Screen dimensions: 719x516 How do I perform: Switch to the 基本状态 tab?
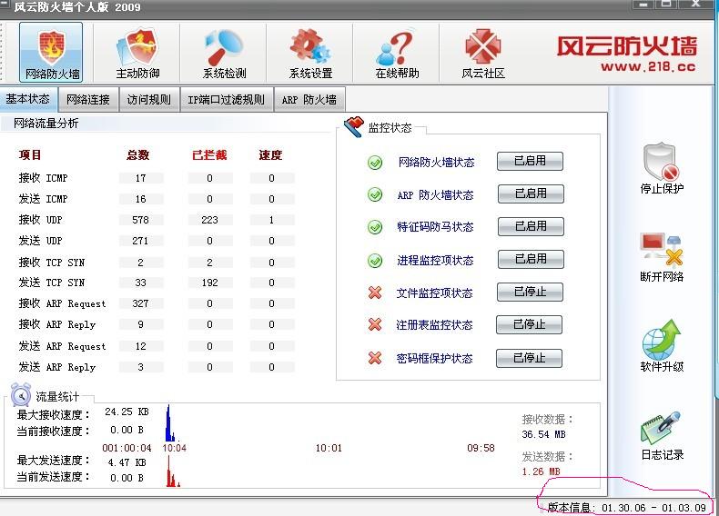coord(28,99)
